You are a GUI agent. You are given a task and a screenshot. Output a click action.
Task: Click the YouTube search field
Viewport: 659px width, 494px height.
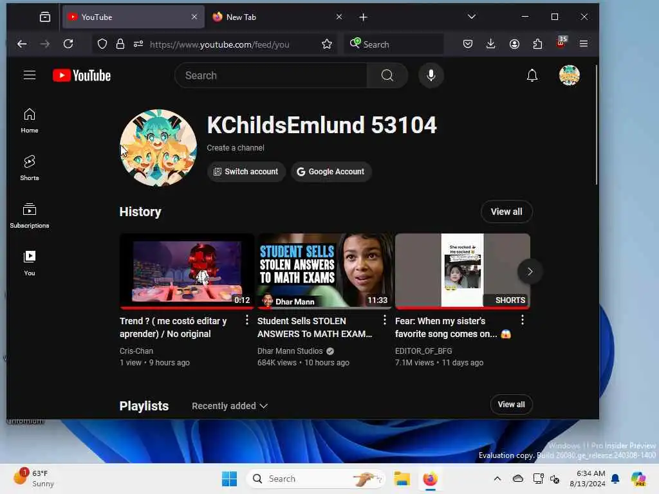point(271,76)
